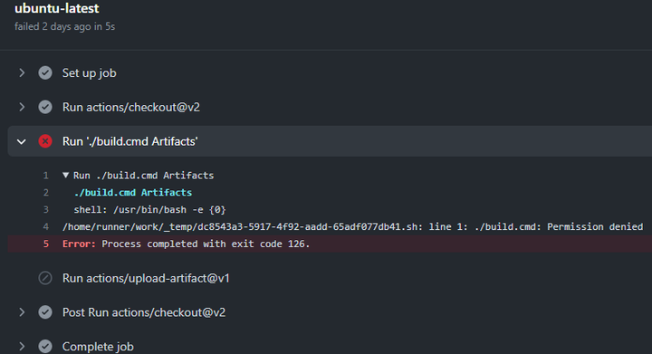This screenshot has height=354, width=652.
Task: Click the 'failed 2 days ago in 5s' status
Action: pyautogui.click(x=65, y=26)
